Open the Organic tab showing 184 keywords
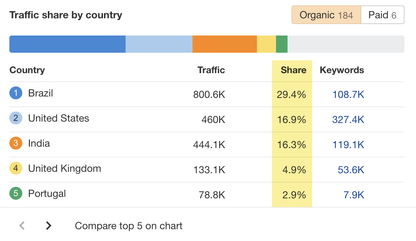Screen dimensions: 416x241 pyautogui.click(x=326, y=15)
